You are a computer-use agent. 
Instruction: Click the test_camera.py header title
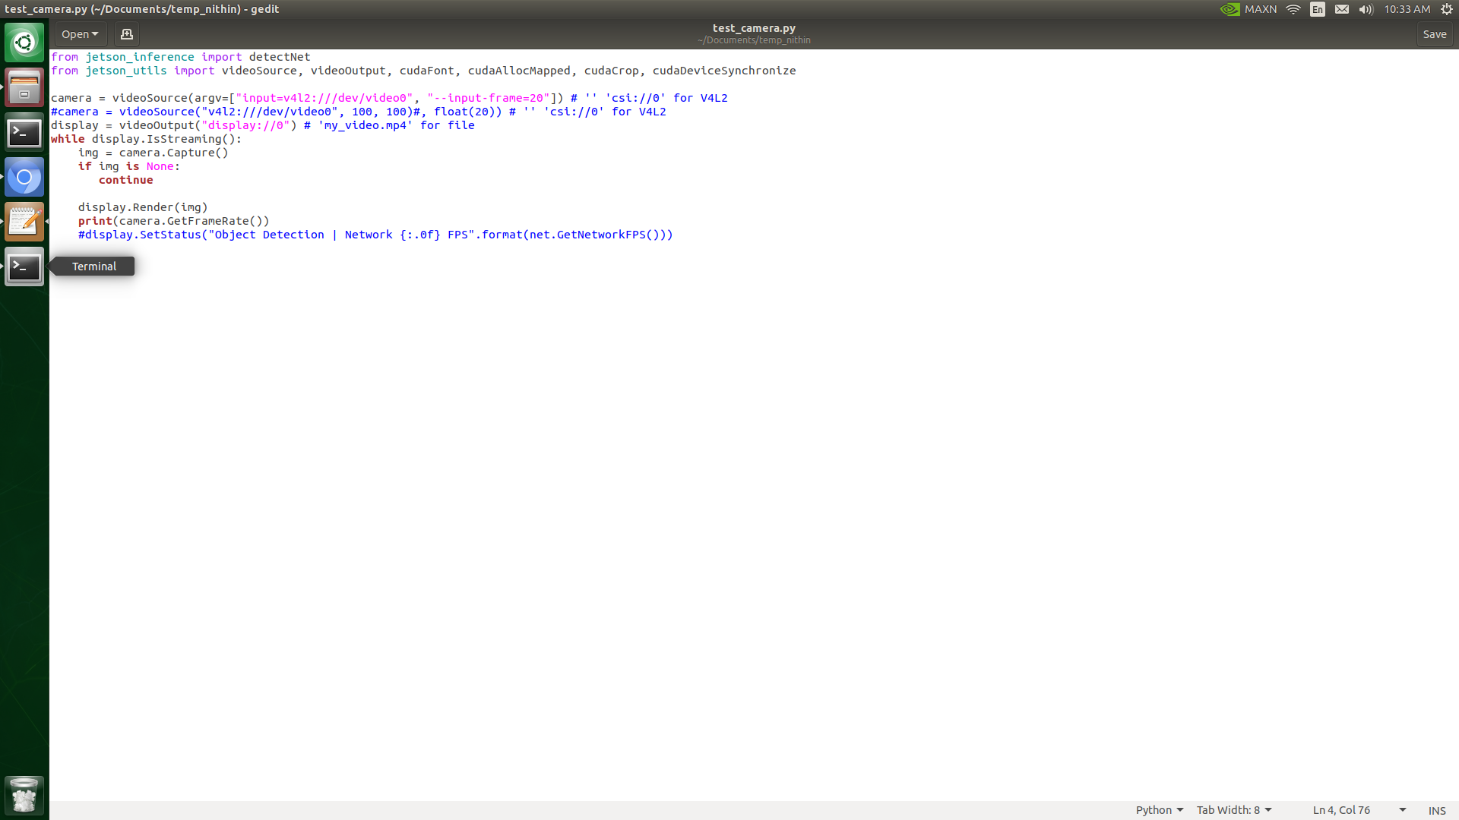pos(754,28)
